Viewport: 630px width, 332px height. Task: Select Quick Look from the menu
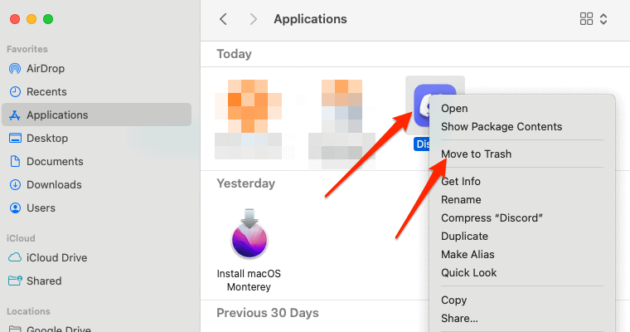click(x=468, y=273)
